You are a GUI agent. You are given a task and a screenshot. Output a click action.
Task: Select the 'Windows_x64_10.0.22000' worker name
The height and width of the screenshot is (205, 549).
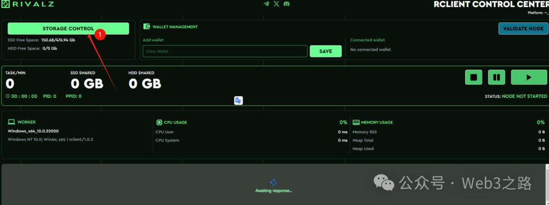tap(33, 131)
